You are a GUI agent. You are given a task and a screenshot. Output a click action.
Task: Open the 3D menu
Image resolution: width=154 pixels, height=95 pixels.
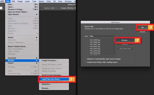tap(54, 1)
